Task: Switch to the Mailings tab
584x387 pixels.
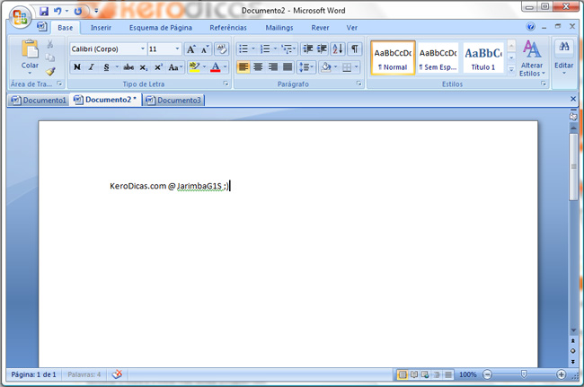Action: tap(279, 28)
